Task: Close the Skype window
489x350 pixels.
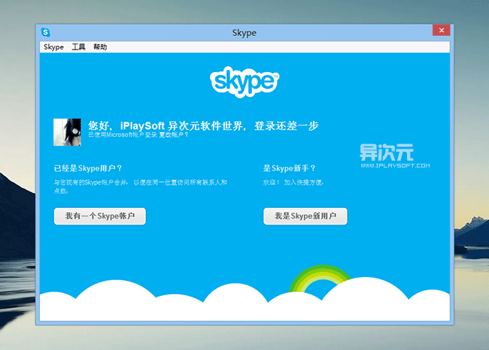Action: point(442,30)
